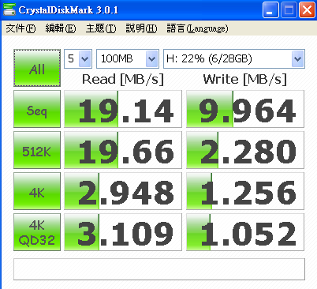Click the Read [MB/s] column header
The height and width of the screenshot is (289, 317).
[123, 79]
